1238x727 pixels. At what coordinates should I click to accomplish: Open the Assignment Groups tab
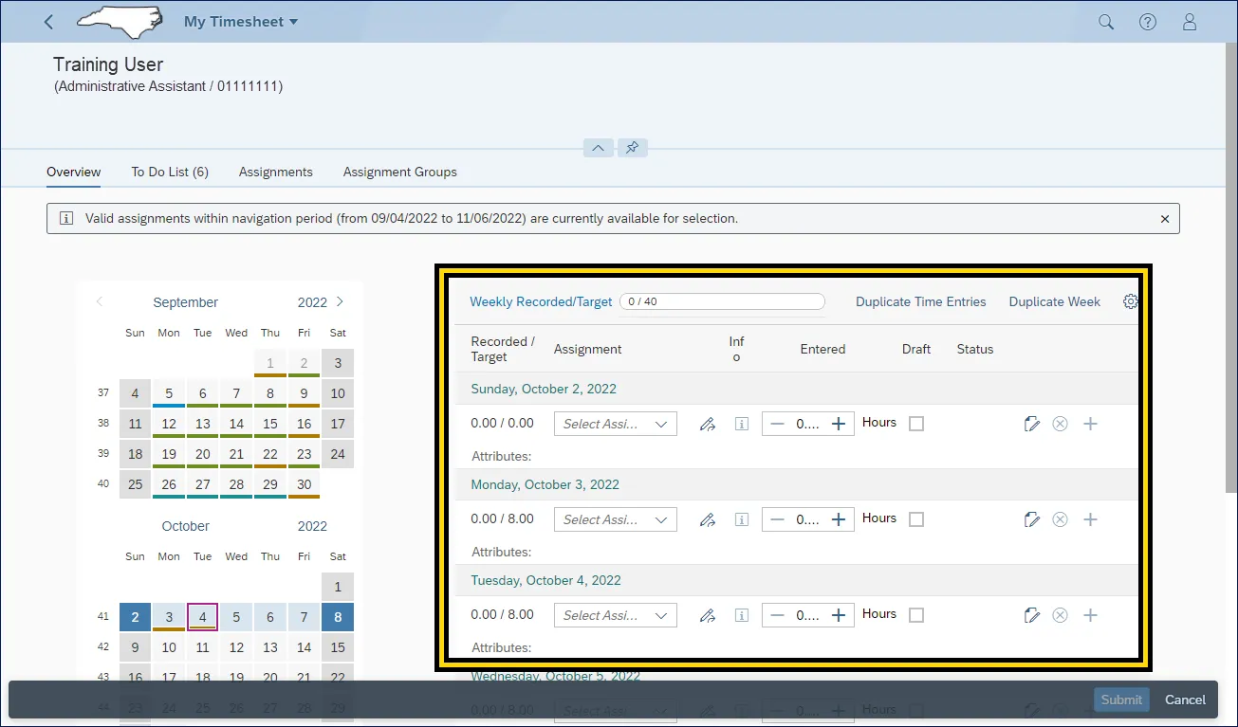point(399,172)
